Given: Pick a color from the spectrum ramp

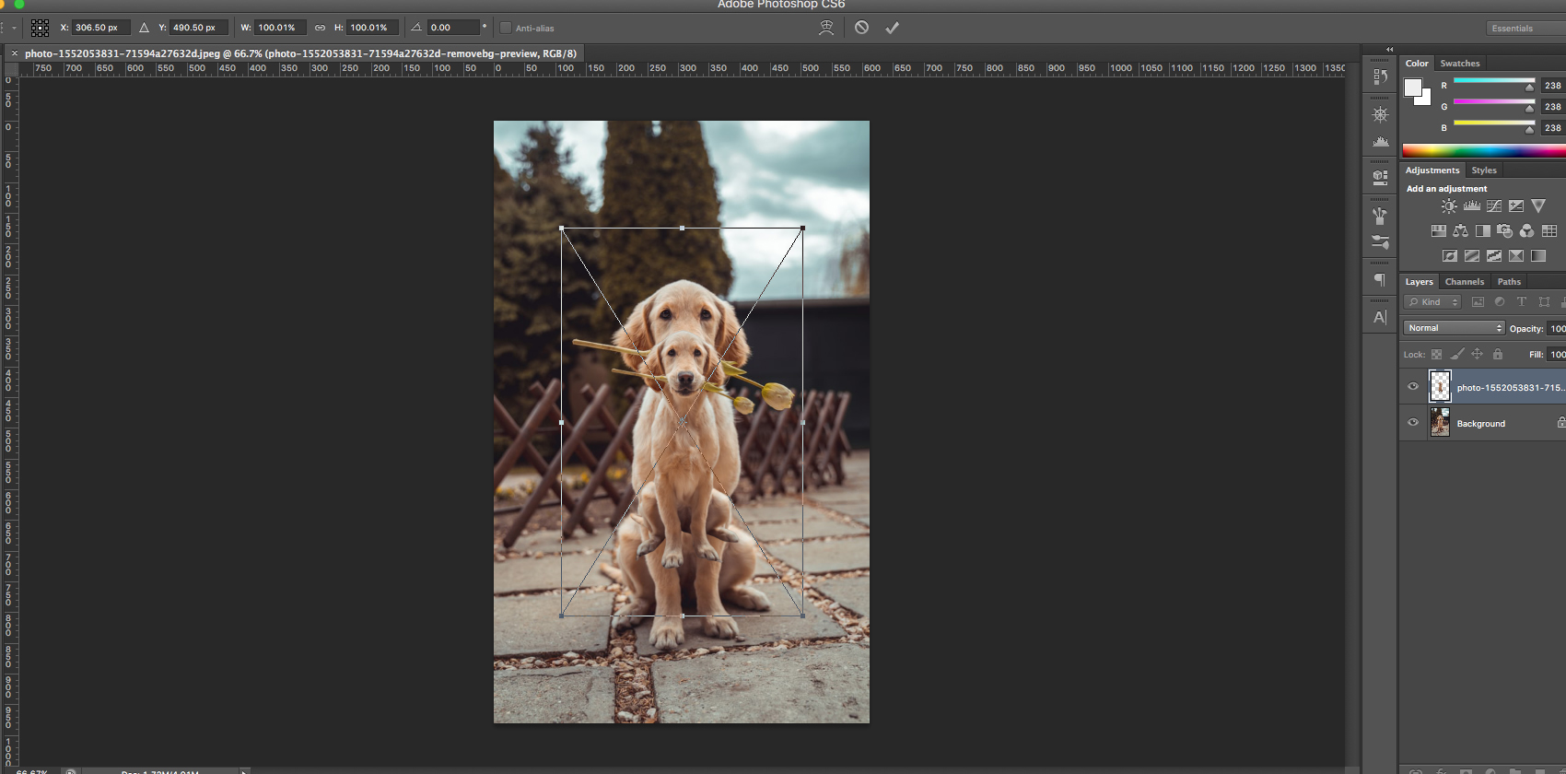Looking at the screenshot, I should (1484, 151).
